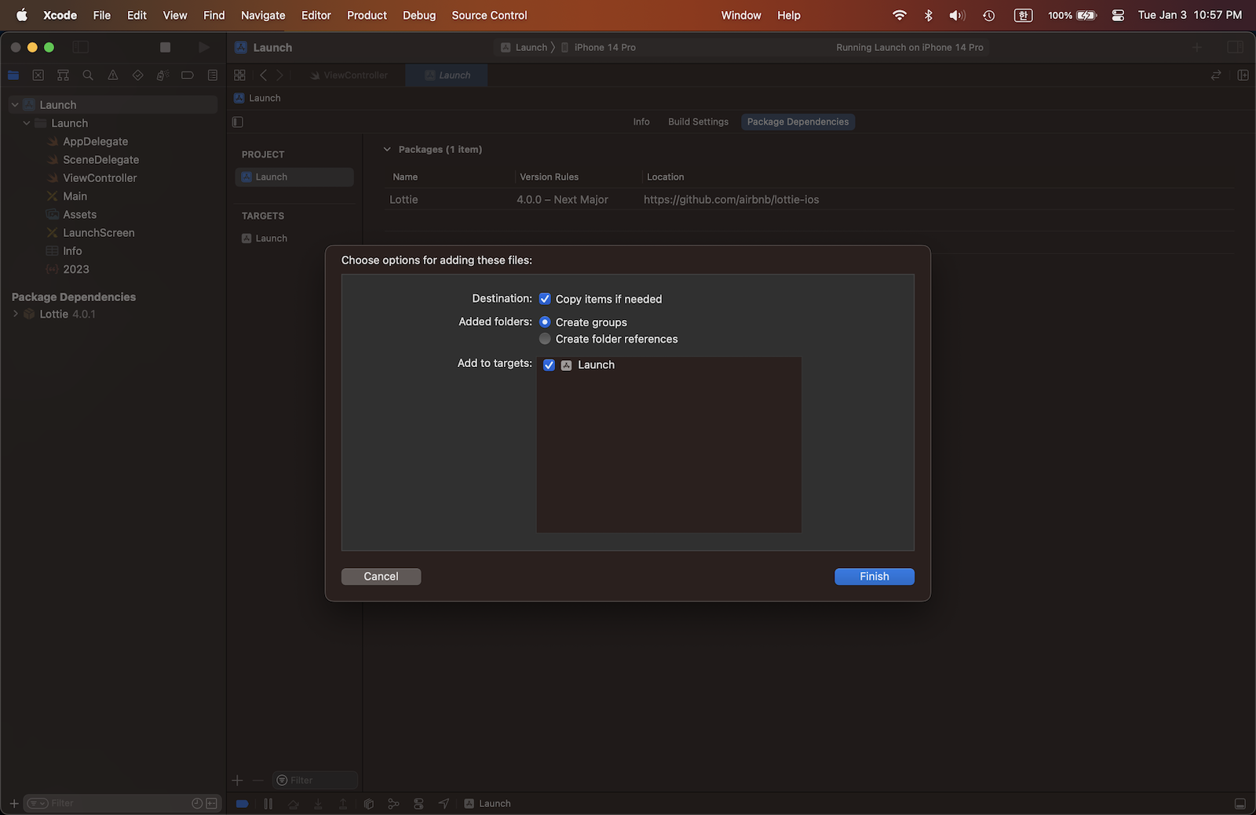Open the Source Control menu
The width and height of the screenshot is (1256, 815).
[x=488, y=15]
